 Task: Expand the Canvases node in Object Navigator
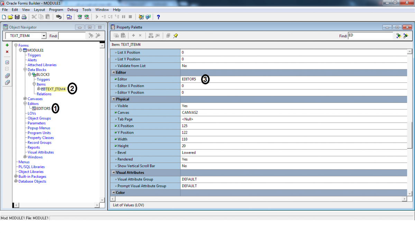pos(25,99)
